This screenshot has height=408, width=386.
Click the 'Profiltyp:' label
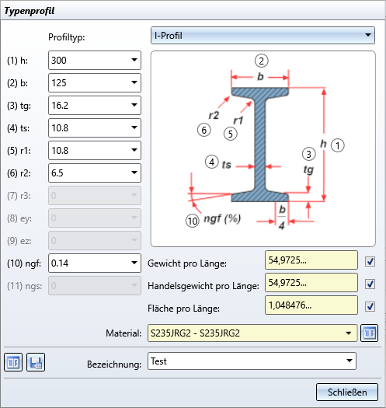(x=67, y=37)
